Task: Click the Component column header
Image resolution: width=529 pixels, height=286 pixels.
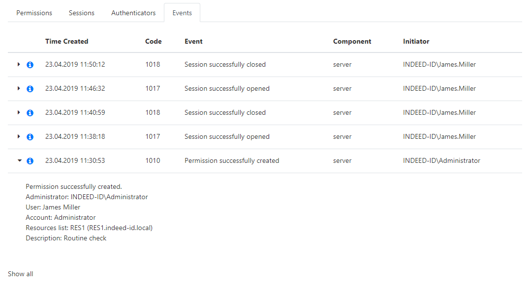Action: (352, 41)
